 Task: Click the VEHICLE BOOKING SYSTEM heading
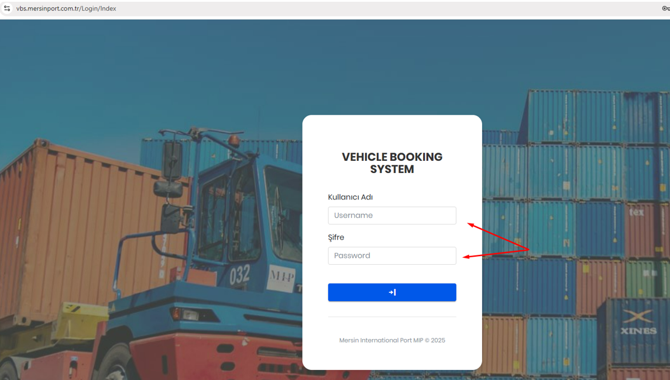pyautogui.click(x=392, y=163)
